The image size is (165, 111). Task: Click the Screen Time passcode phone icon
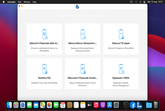tap(83, 69)
